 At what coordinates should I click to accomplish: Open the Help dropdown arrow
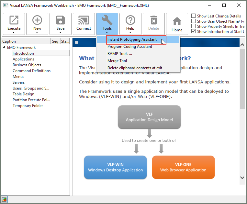130,32
